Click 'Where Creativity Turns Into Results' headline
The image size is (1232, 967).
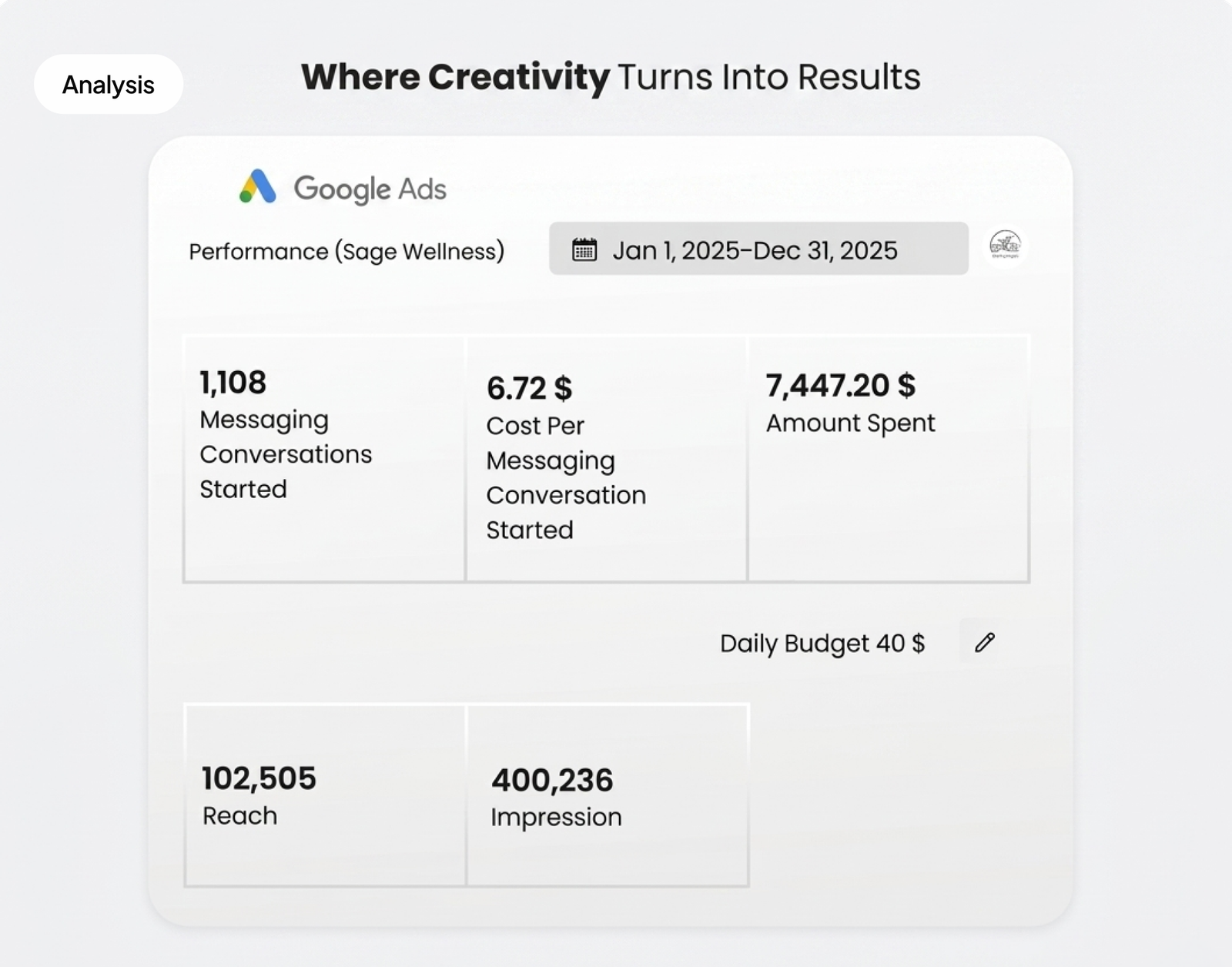(x=611, y=77)
